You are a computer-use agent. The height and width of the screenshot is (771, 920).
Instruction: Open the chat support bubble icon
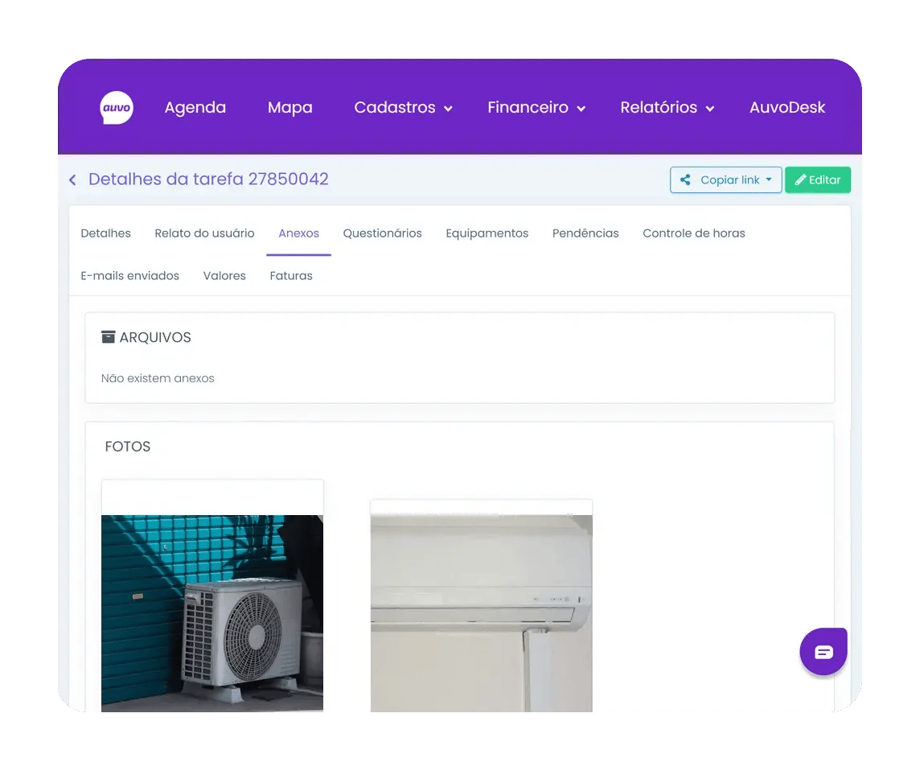pos(823,652)
